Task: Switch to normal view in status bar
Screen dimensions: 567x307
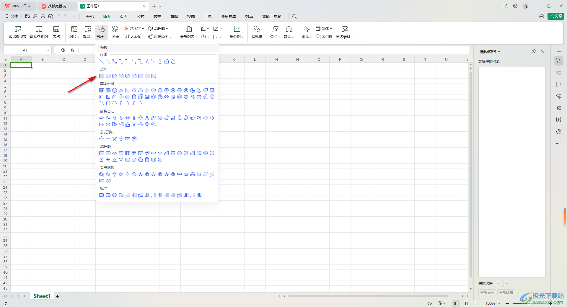Action: pyautogui.click(x=456, y=303)
